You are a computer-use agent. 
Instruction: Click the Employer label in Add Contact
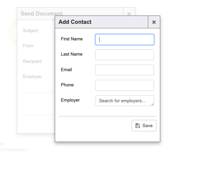click(70, 100)
